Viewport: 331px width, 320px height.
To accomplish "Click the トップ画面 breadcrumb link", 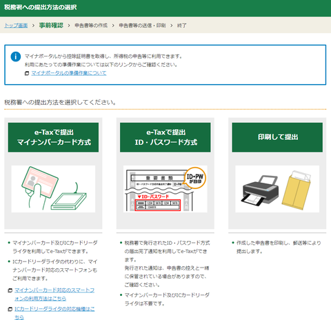I will click(x=16, y=26).
